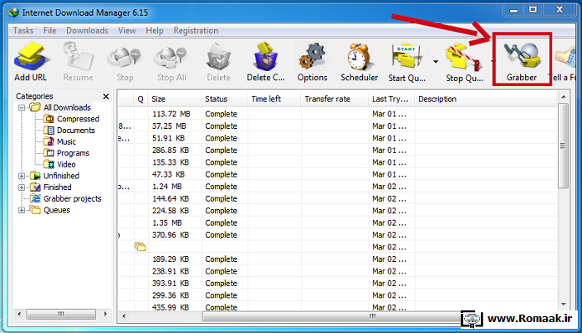Click the download list vertical scrollbar thumb

(564, 146)
